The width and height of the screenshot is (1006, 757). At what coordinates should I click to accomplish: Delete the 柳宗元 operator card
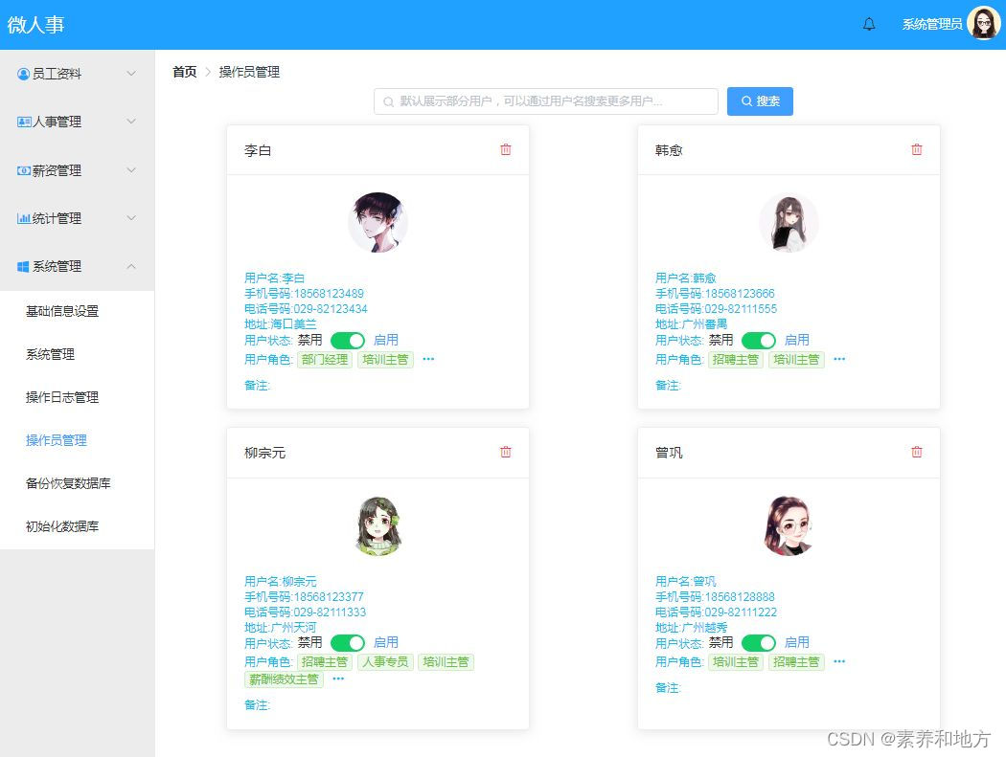506,452
